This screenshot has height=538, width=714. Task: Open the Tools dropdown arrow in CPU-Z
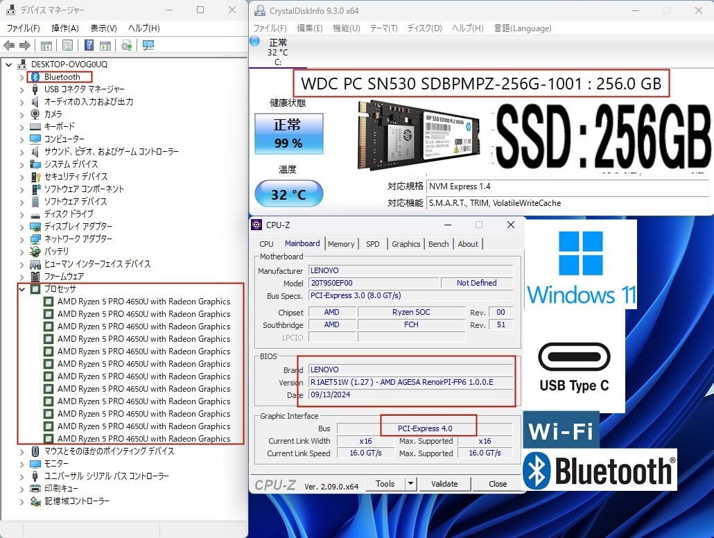410,484
